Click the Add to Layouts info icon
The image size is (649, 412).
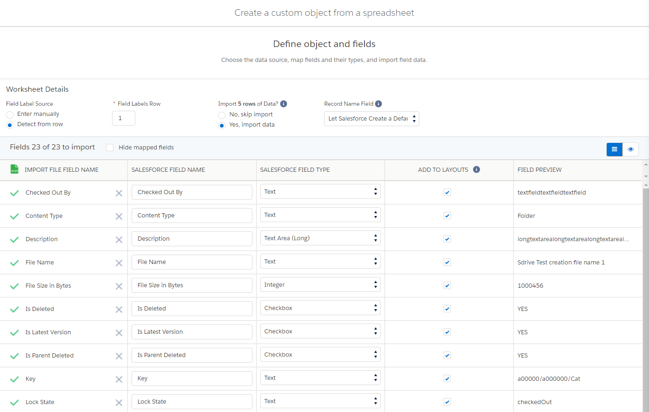(477, 169)
